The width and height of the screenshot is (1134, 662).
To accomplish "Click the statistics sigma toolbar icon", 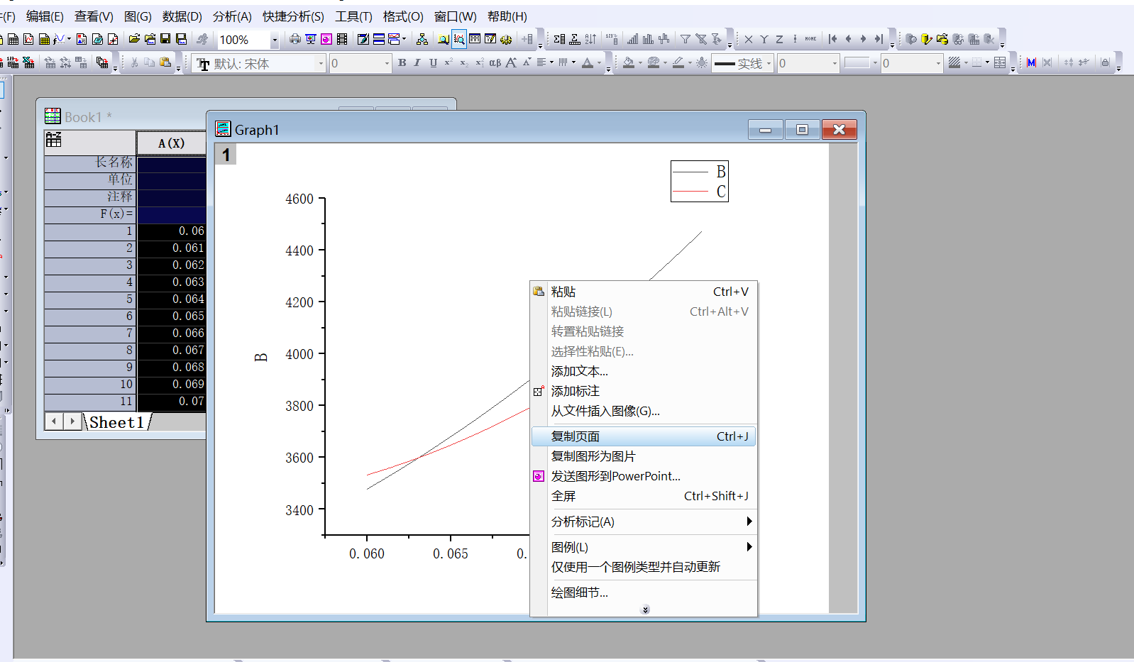I will click(559, 39).
